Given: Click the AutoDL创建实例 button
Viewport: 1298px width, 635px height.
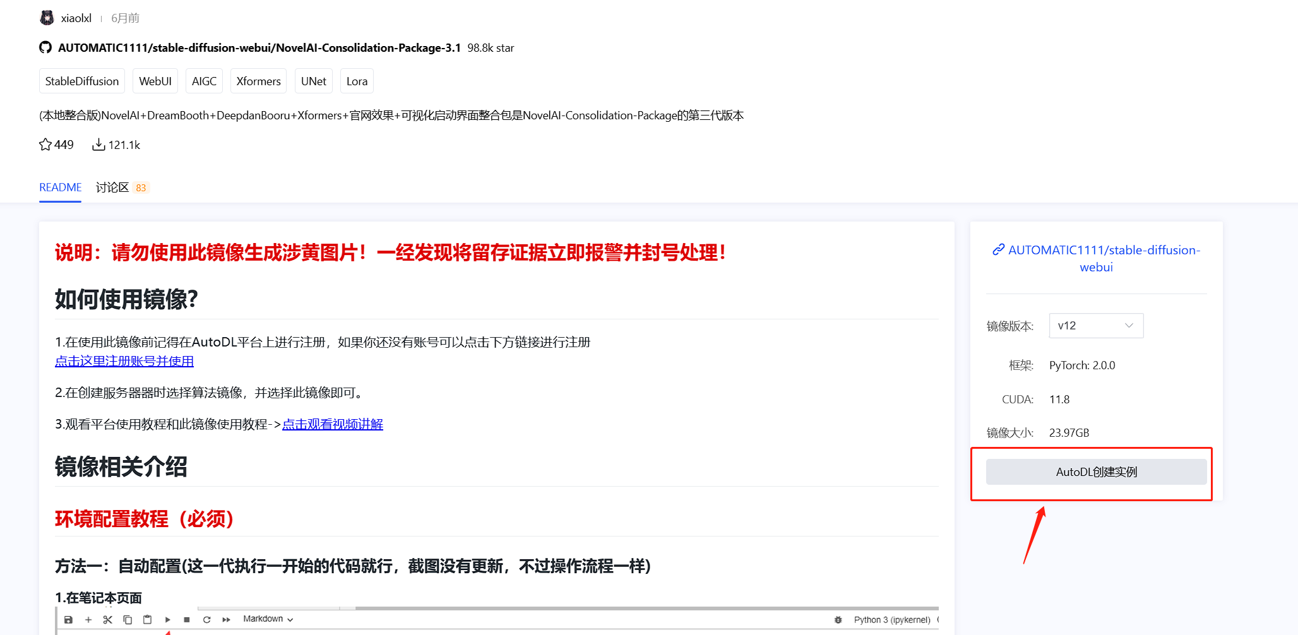Looking at the screenshot, I should (1095, 472).
